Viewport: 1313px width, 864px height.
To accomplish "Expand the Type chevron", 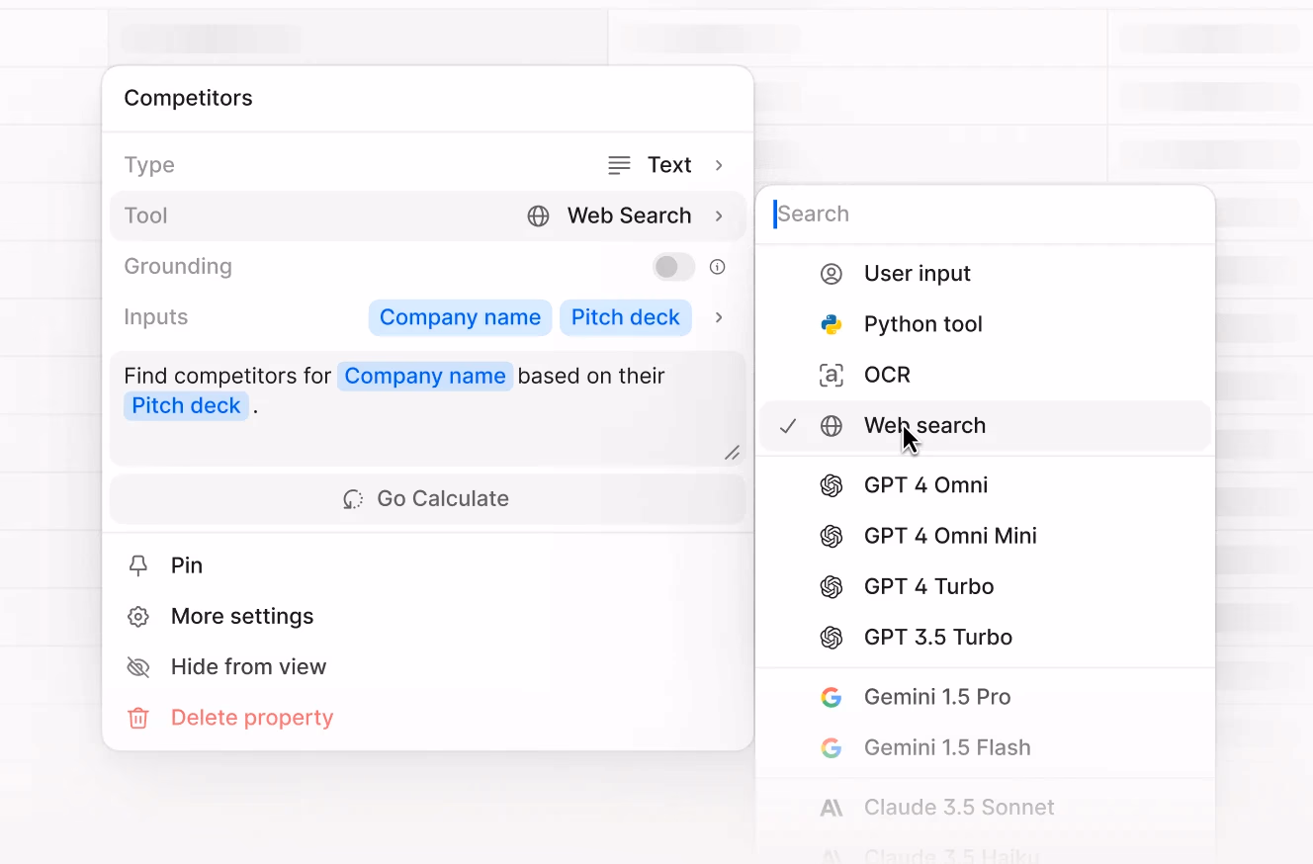I will (x=719, y=165).
